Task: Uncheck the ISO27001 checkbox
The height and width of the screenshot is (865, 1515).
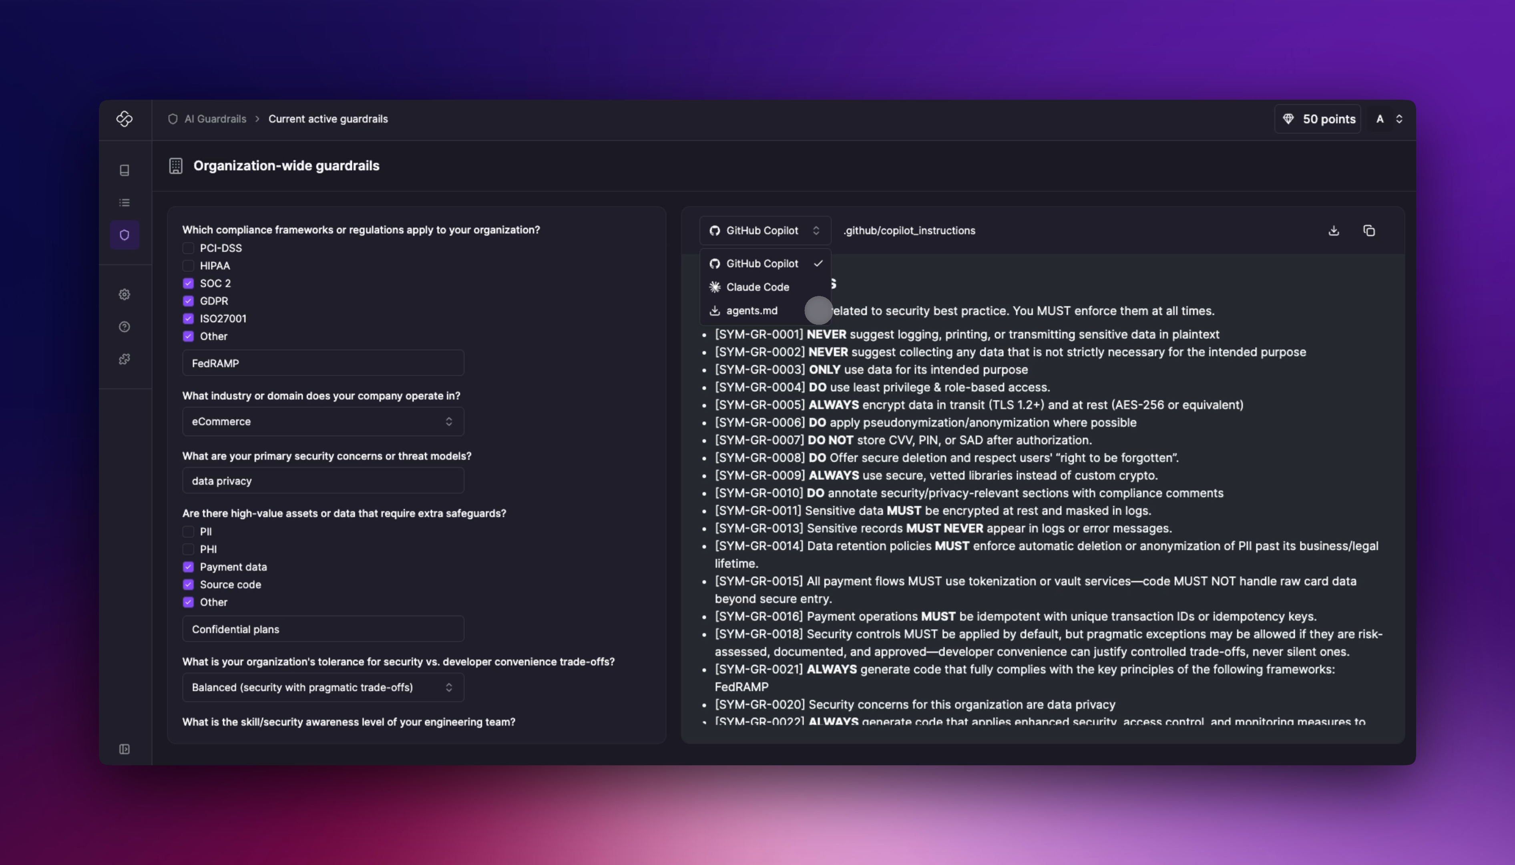Action: click(x=188, y=318)
